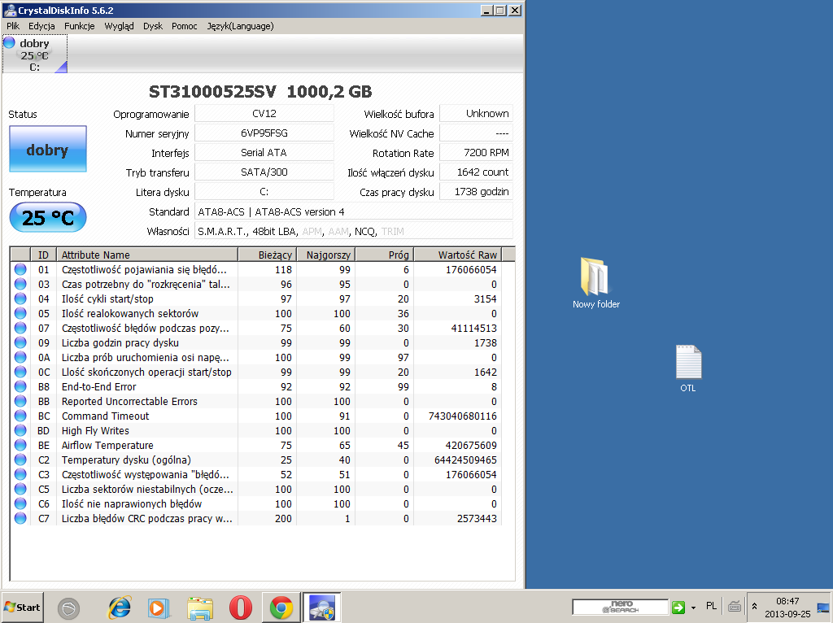Click status dot of End-to-End Error row

point(20,386)
